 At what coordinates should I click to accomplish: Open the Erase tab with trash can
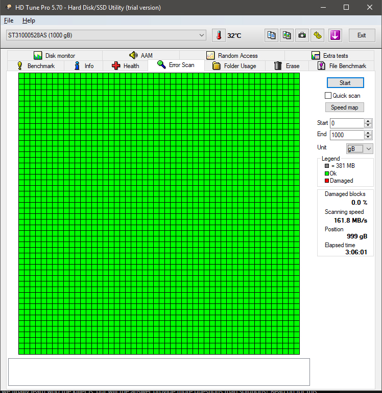pyautogui.click(x=286, y=66)
